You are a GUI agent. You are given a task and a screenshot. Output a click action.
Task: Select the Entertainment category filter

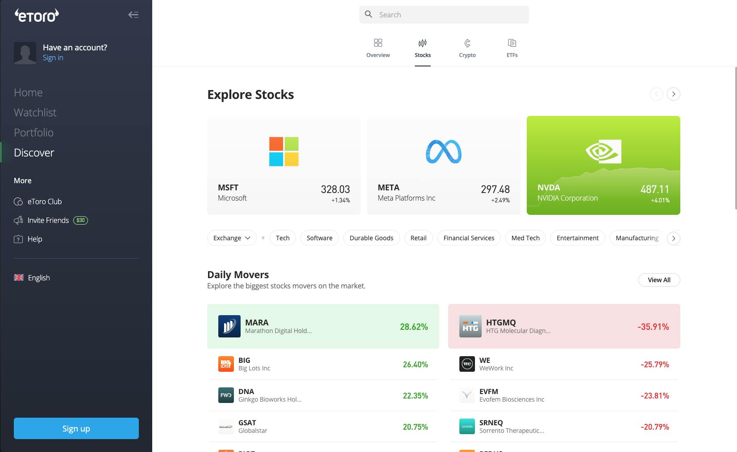click(578, 238)
